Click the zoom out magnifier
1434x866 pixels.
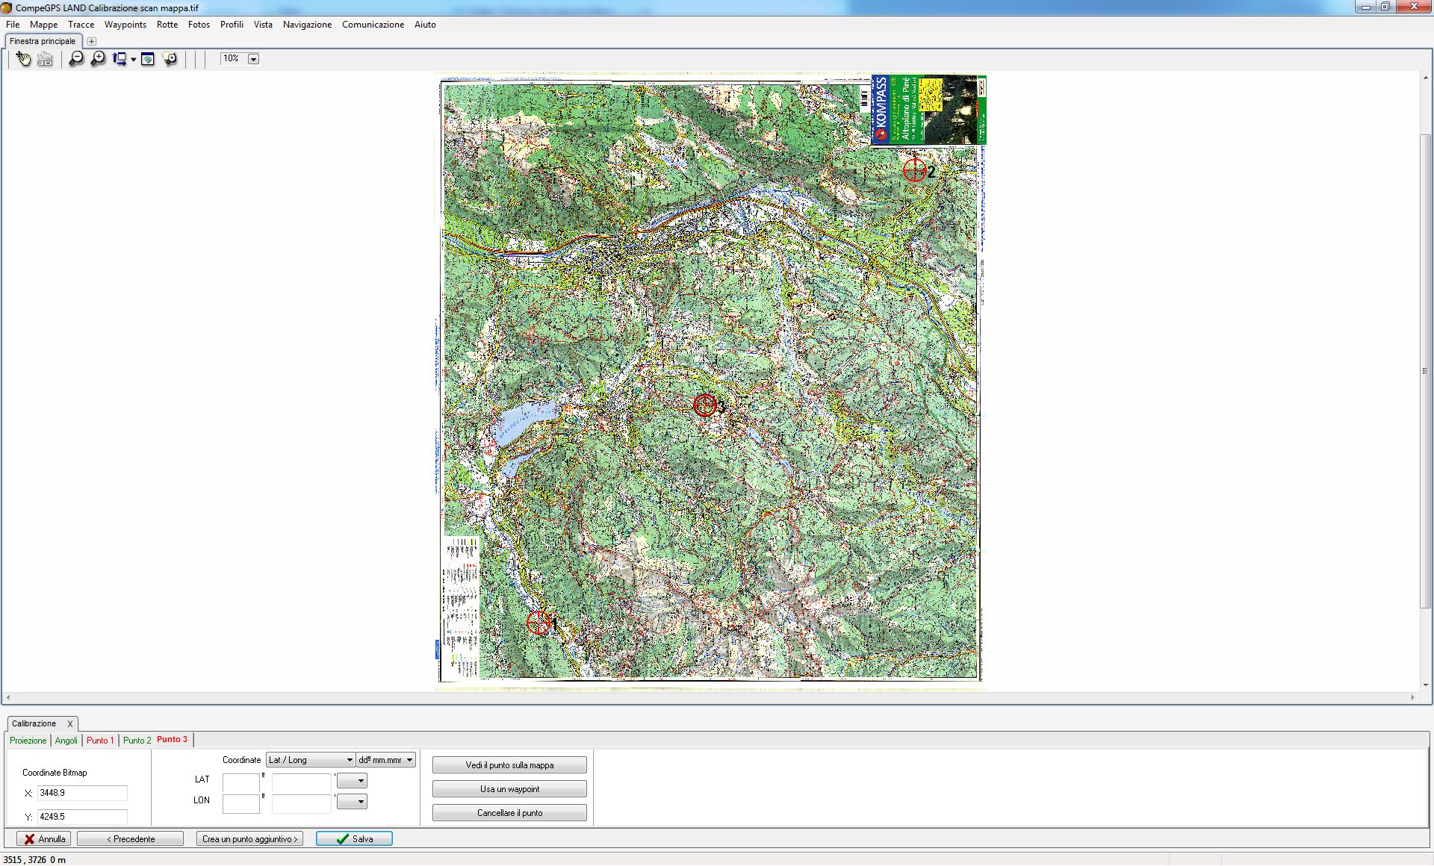[76, 59]
